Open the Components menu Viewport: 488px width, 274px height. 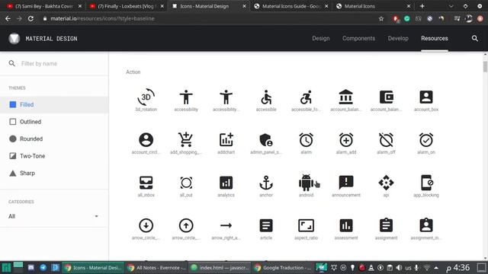coord(358,38)
